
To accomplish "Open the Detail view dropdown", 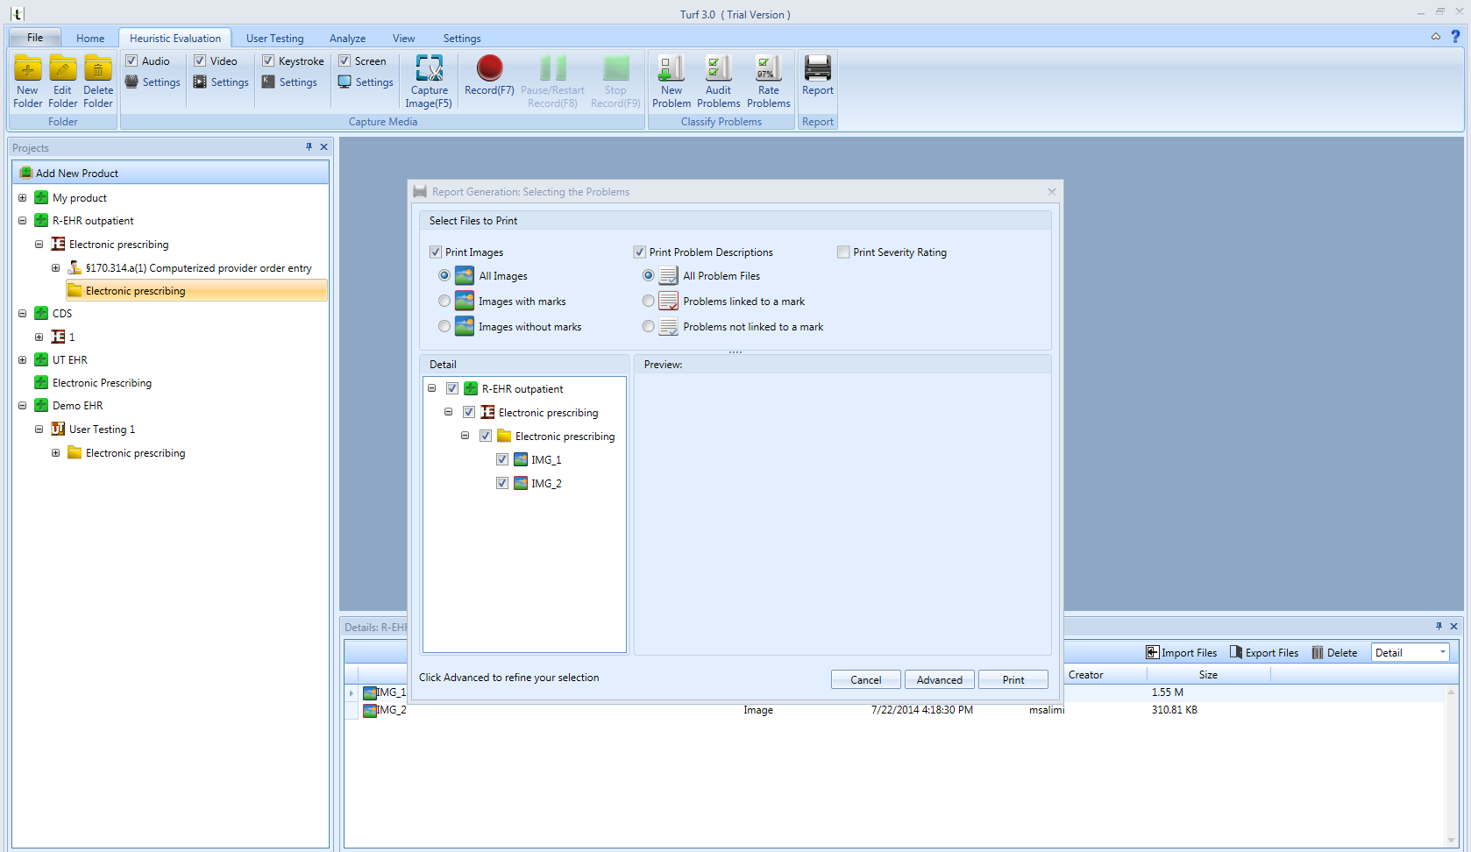I will 1442,652.
